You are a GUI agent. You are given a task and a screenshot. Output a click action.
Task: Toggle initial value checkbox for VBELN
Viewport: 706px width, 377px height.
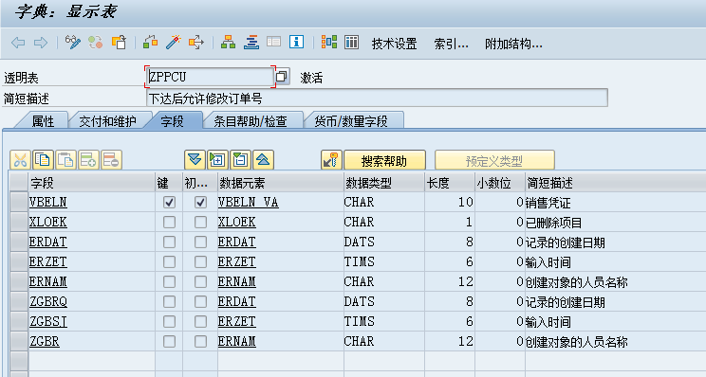click(200, 202)
